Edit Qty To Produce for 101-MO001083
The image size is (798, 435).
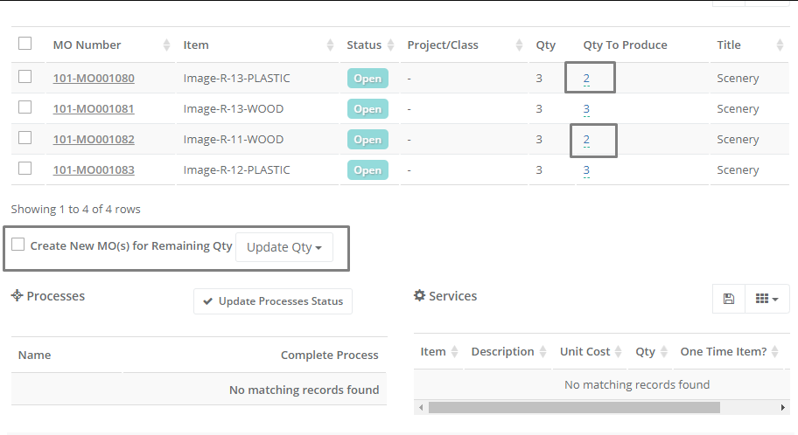586,170
